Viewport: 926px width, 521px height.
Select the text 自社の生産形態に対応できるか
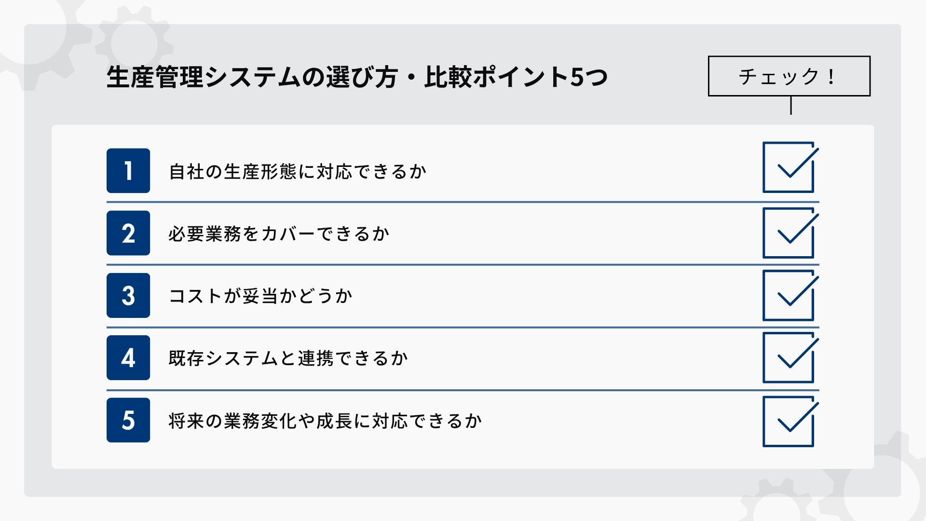click(x=298, y=172)
